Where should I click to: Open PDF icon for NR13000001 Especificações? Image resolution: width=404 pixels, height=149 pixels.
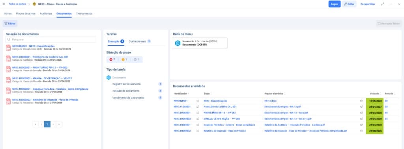(8, 47)
